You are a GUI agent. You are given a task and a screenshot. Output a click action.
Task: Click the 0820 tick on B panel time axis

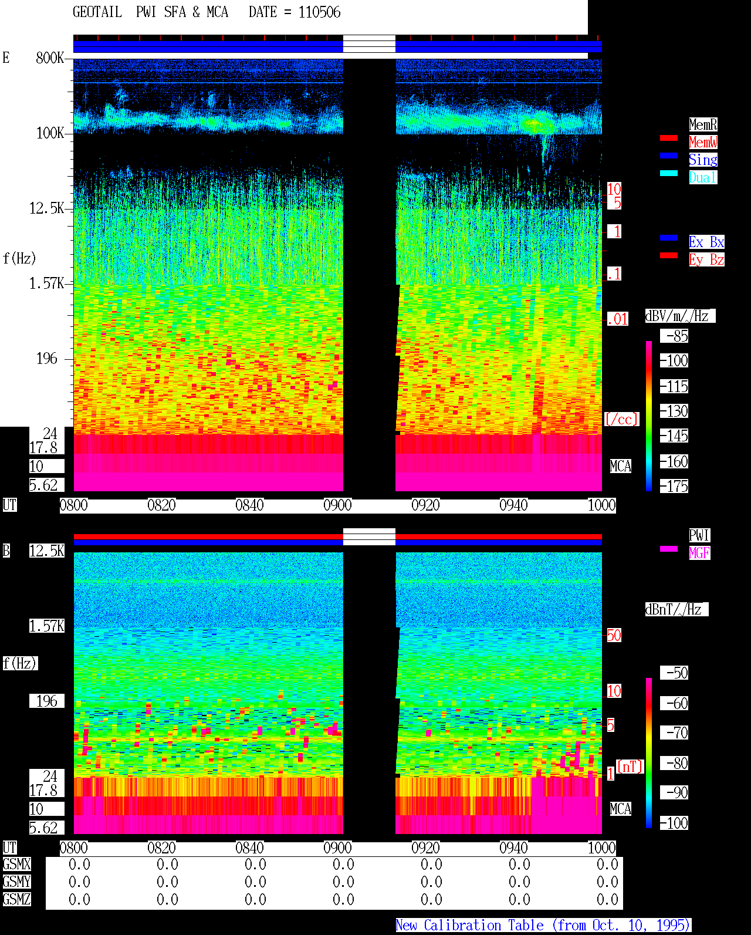tap(161, 848)
